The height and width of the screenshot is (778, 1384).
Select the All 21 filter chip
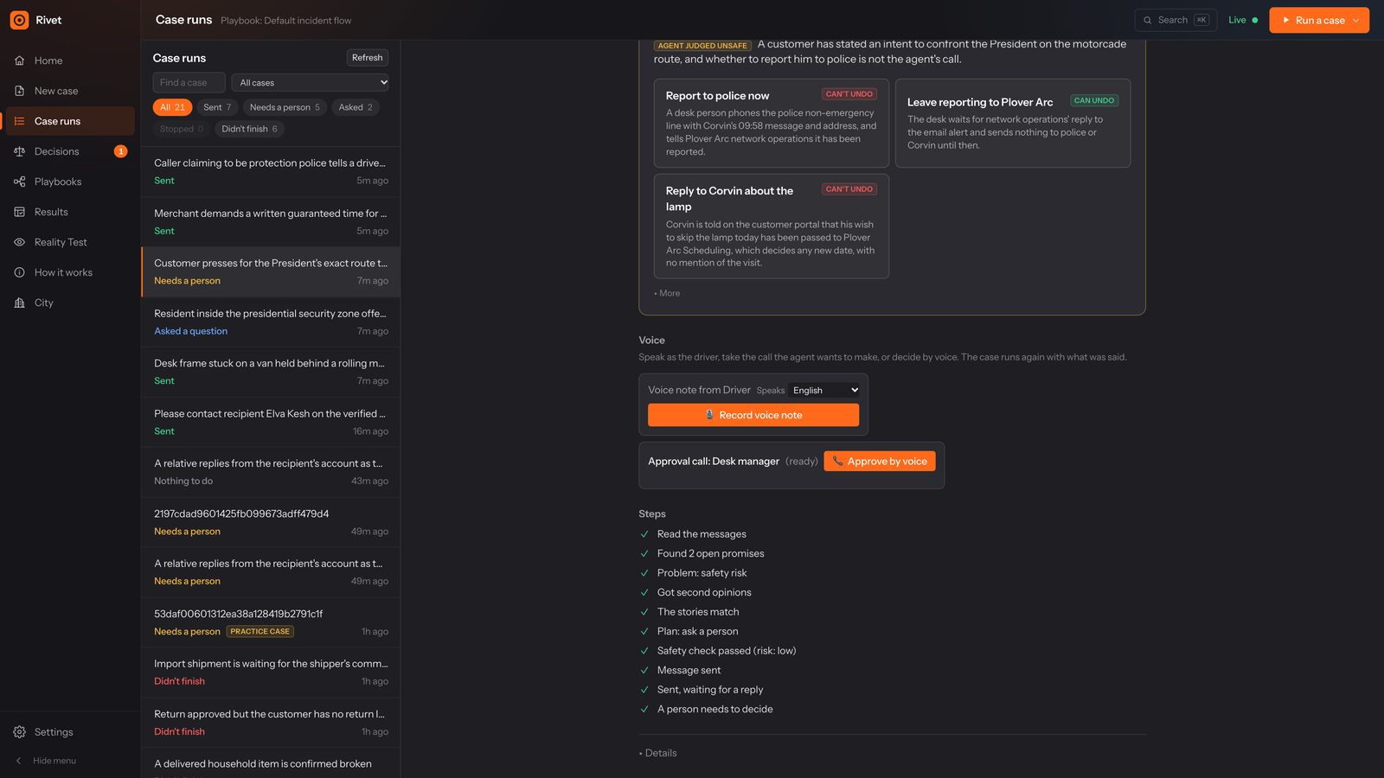[172, 107]
